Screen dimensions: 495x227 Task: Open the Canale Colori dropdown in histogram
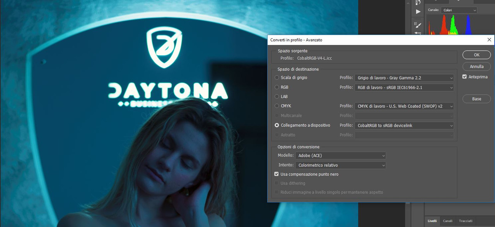click(x=459, y=10)
